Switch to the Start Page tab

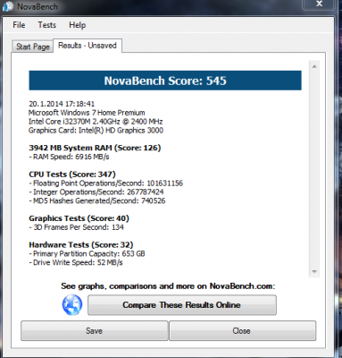click(33, 47)
